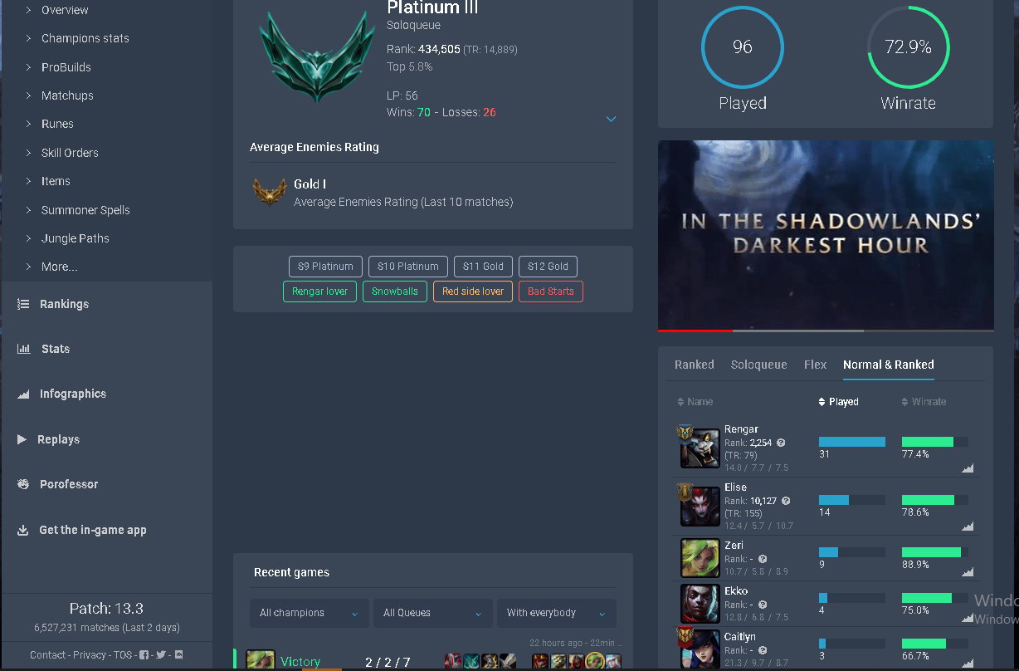Open Rankings via its list icon
Screen dimensions: 1019x671
click(x=23, y=304)
